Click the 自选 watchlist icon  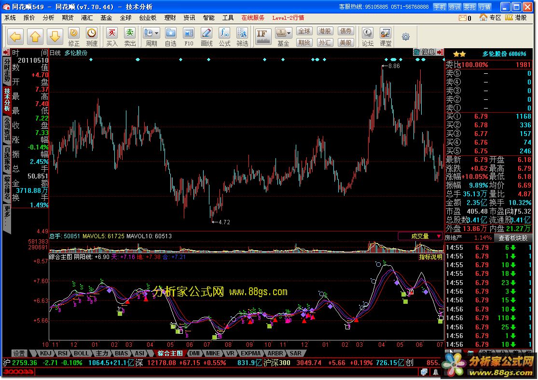(170, 37)
